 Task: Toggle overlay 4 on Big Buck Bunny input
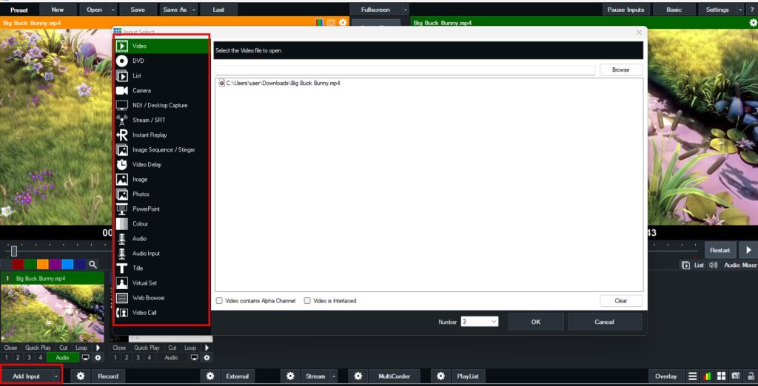pyautogui.click(x=41, y=357)
